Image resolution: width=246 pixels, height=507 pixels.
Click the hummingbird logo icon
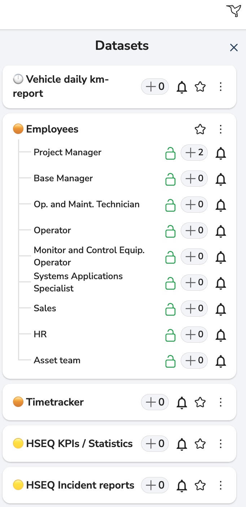[x=234, y=10]
